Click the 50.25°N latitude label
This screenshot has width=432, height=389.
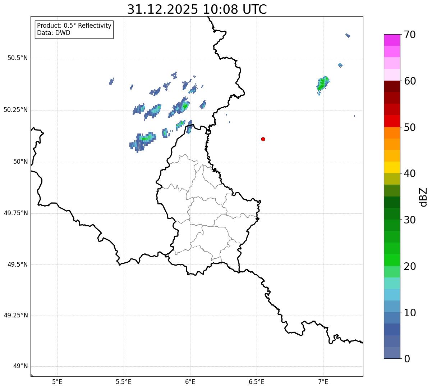[x=15, y=110]
